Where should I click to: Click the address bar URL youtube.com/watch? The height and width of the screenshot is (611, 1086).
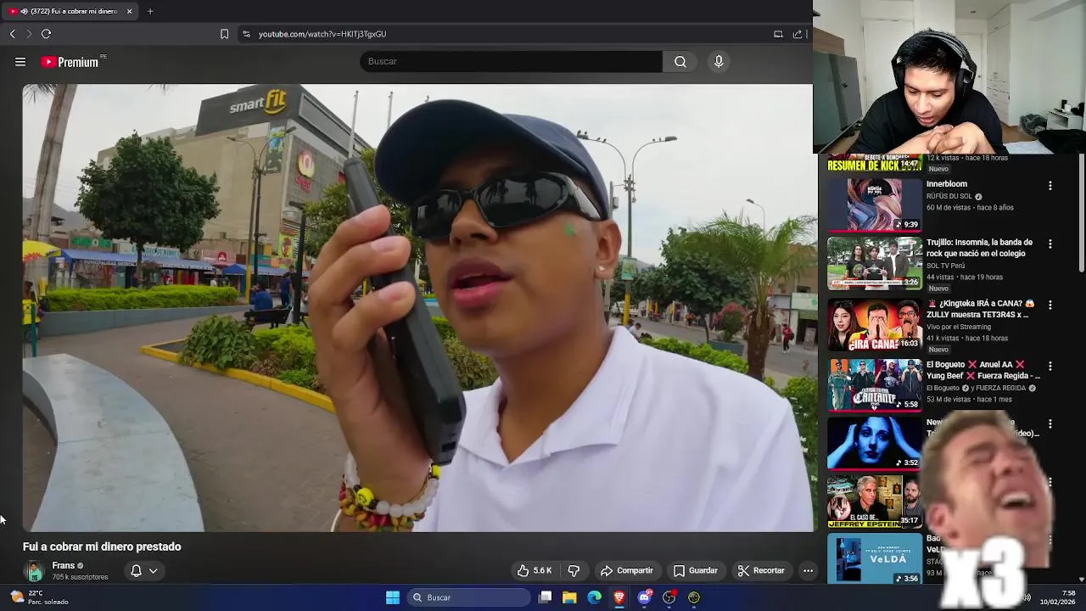coord(322,34)
